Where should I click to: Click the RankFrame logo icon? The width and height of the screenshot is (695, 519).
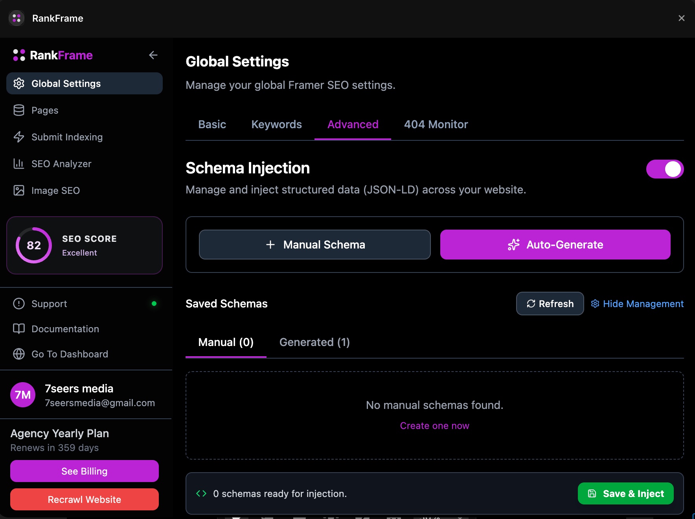tap(18, 55)
